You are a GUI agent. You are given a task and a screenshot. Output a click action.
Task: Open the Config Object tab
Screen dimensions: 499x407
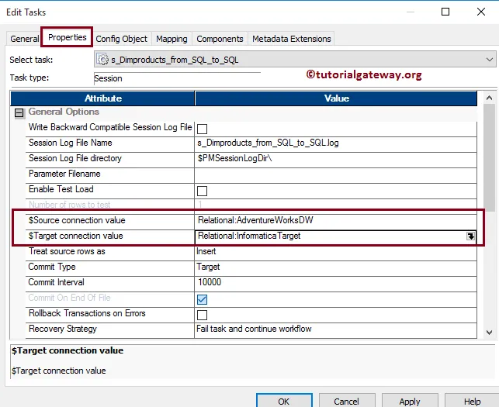[x=121, y=39]
